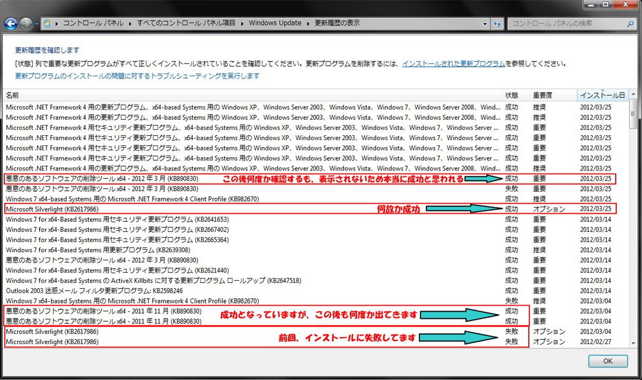642x380 pixels.
Task: Select the failed 2012年3月 KB890830 row
Action: coord(316,189)
